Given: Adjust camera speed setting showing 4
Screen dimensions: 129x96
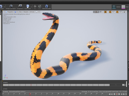Looking at the screenshot, I should click(x=125, y=12).
